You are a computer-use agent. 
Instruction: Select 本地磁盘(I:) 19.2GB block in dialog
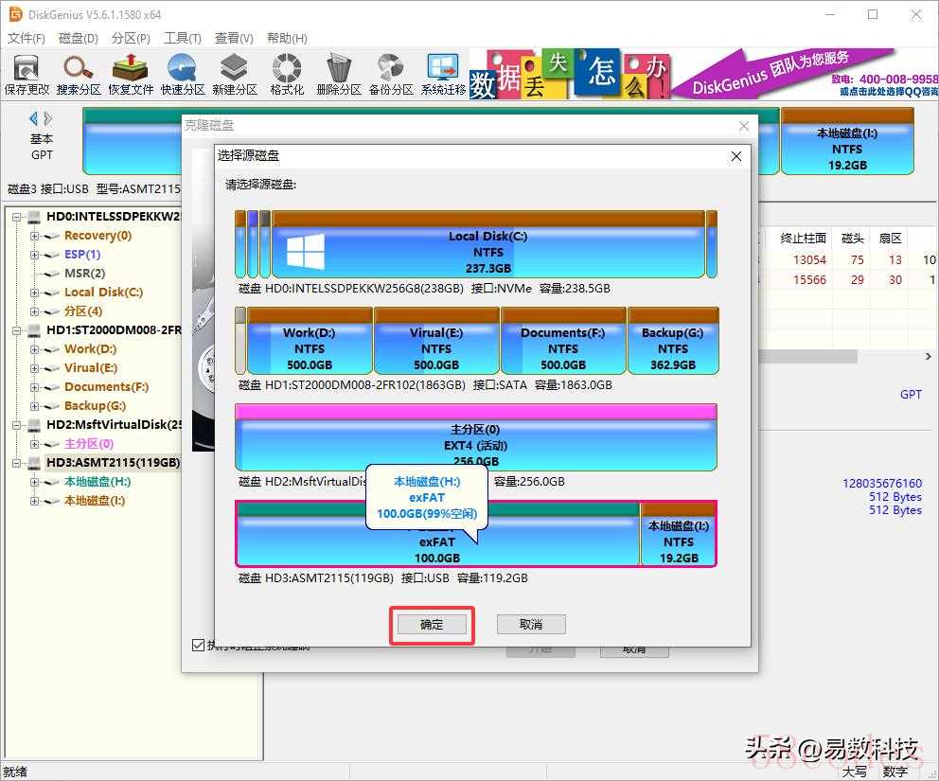click(x=678, y=534)
